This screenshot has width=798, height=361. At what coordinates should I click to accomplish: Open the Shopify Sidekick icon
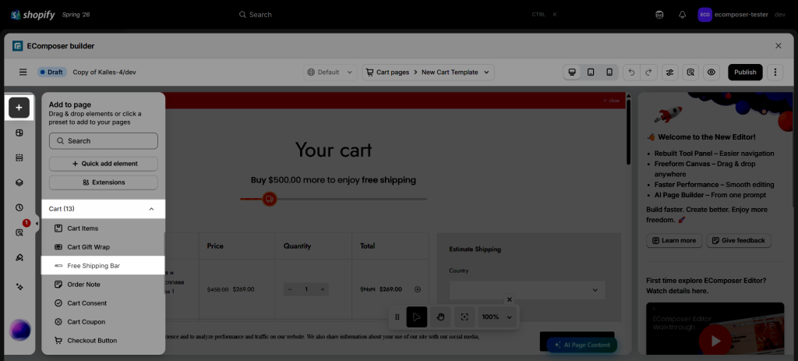659,15
